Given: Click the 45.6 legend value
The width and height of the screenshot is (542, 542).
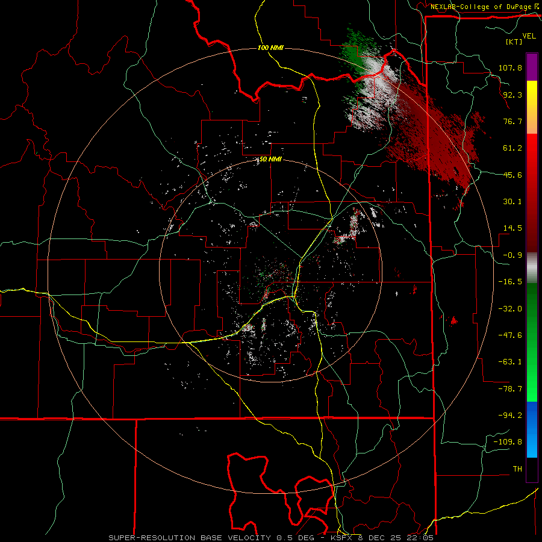Looking at the screenshot, I should click(512, 175).
